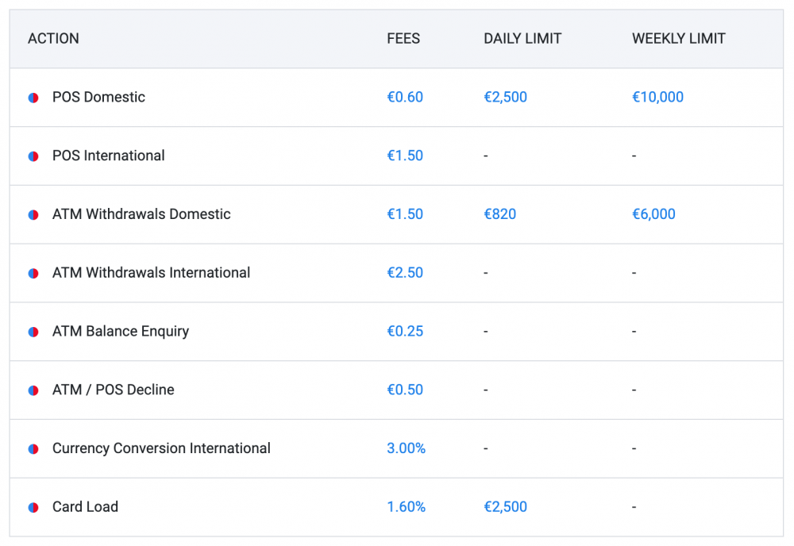Click the Currency Conversion International row icon
794x546 pixels.
32,448
